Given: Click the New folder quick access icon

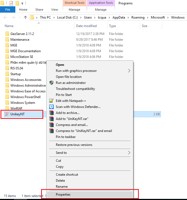Looking at the screenshot, I should 17,3.
